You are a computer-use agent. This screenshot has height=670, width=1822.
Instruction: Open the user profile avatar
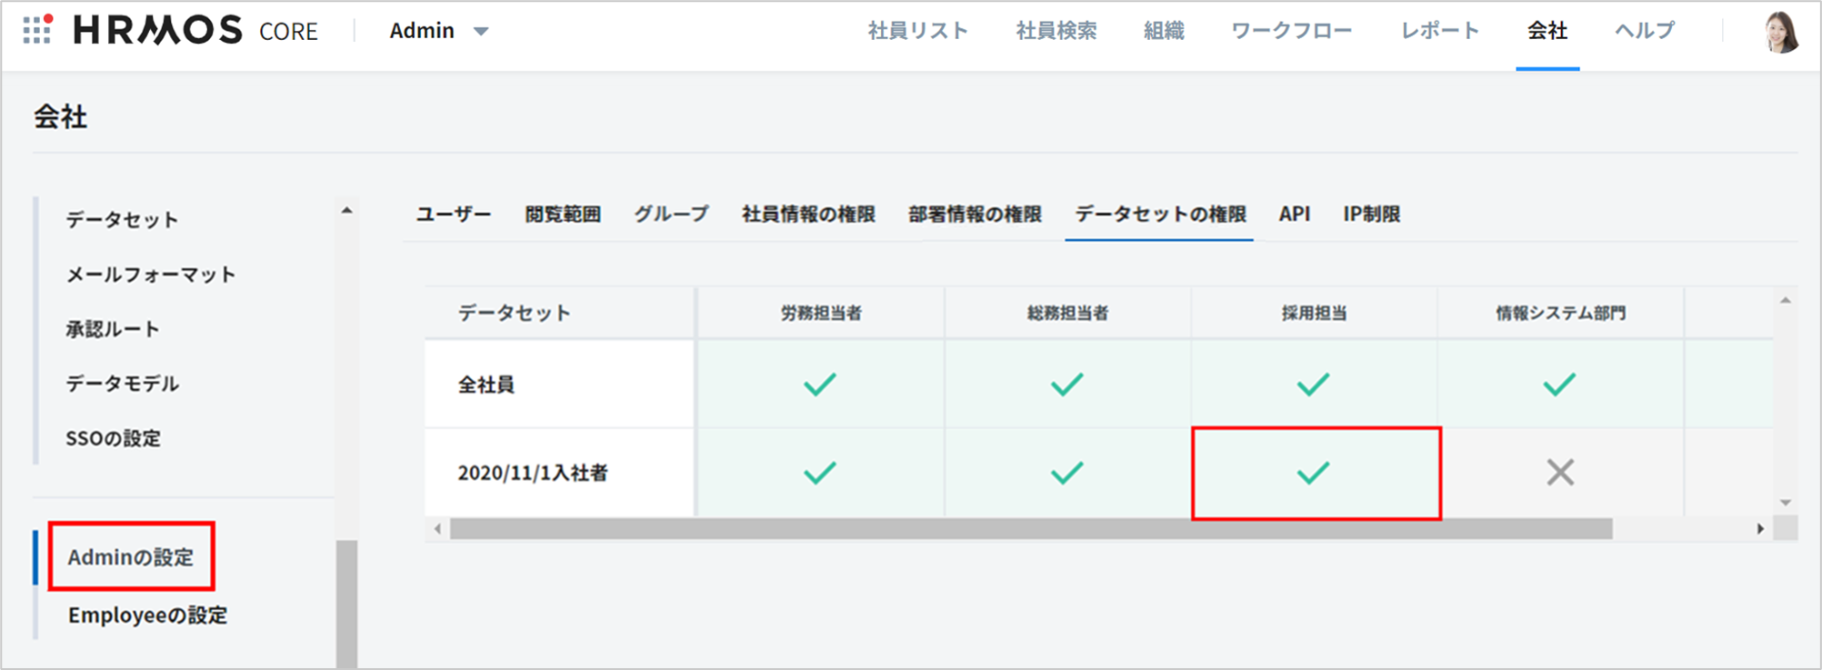(1780, 32)
